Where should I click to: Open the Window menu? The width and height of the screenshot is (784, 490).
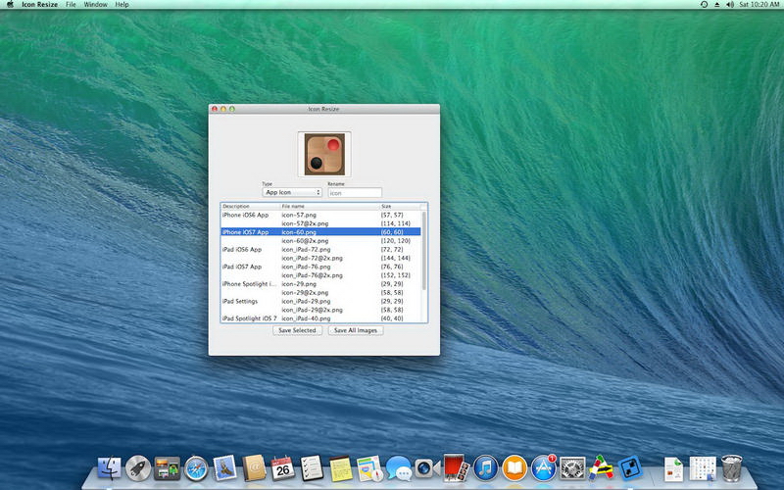(x=95, y=5)
